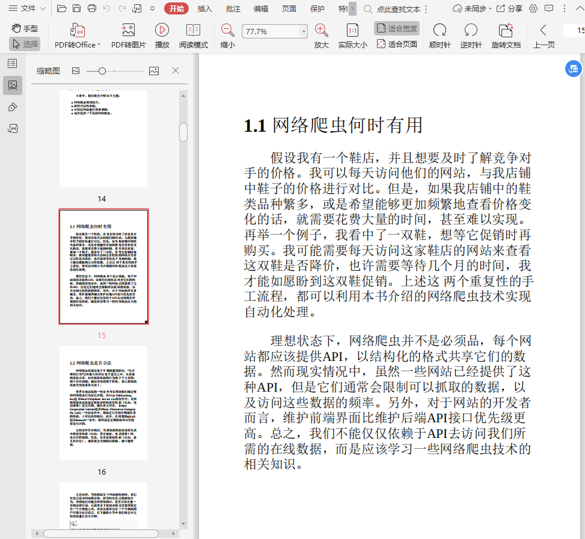Image resolution: width=585 pixels, height=539 pixels.
Task: Click the 旋转文档 icon
Action: [506, 30]
